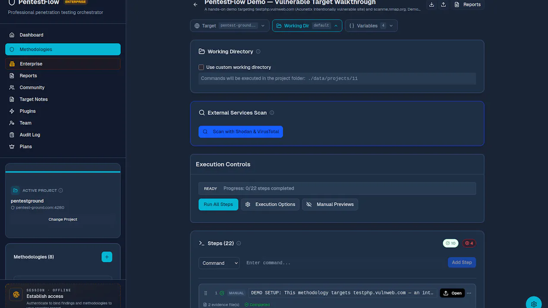Click the active project folder icon
548x308 pixels.
[15, 190]
